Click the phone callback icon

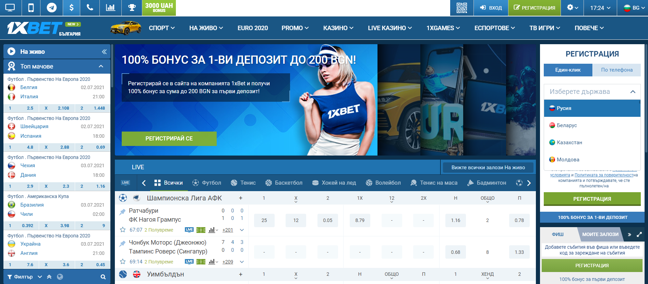(90, 8)
